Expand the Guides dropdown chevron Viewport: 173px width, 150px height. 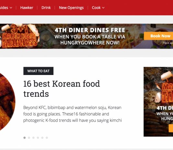[11, 8]
